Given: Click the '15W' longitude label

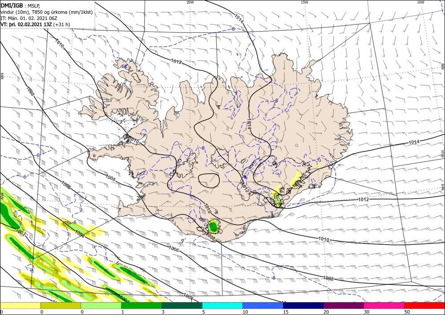Looking at the screenshot, I should click(304, 2).
